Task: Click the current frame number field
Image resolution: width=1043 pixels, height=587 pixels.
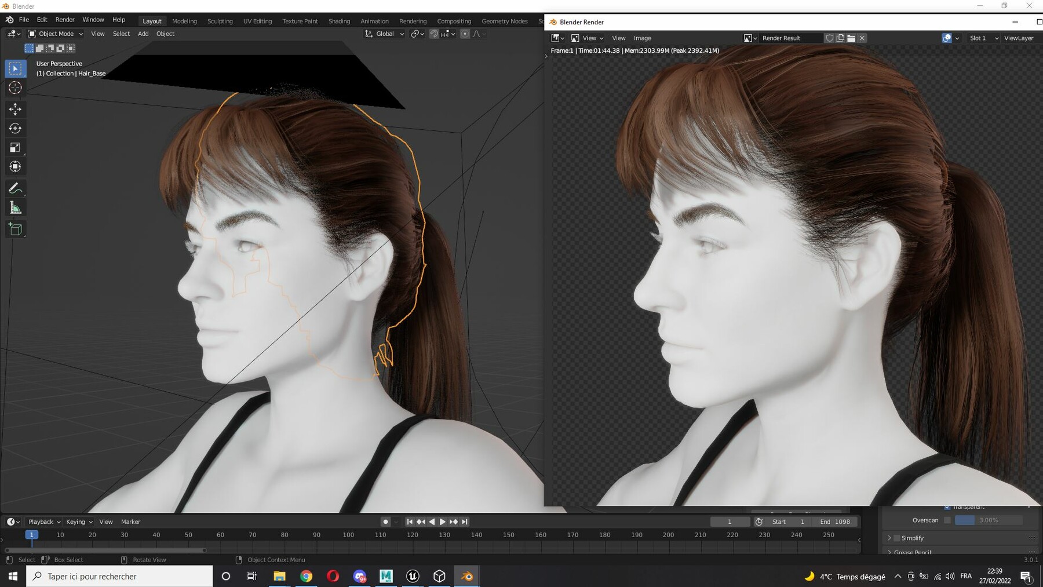Action: click(x=730, y=522)
